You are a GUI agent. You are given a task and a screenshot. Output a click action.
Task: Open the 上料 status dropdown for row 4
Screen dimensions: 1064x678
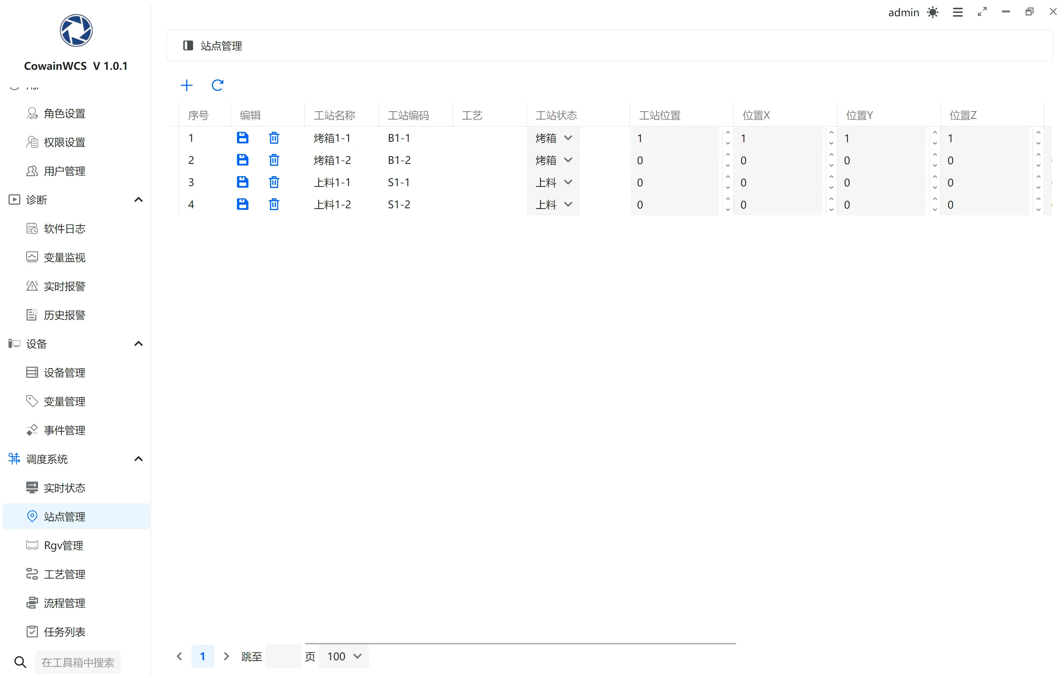[x=554, y=204]
